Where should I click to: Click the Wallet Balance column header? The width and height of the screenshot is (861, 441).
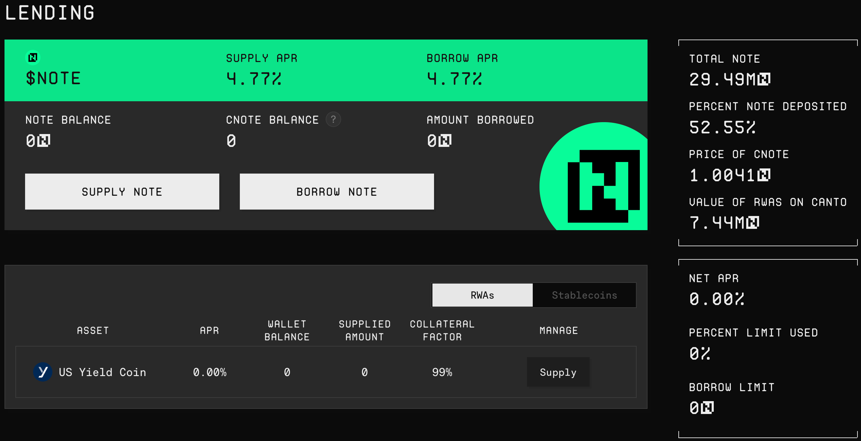point(287,330)
